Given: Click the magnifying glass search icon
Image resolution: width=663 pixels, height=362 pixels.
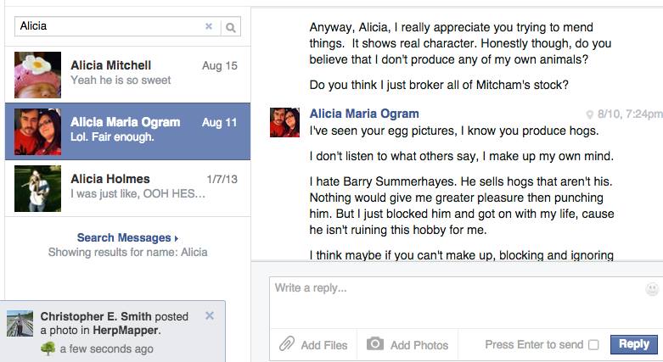Looking at the screenshot, I should [230, 27].
